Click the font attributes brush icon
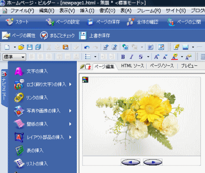 (188, 57)
